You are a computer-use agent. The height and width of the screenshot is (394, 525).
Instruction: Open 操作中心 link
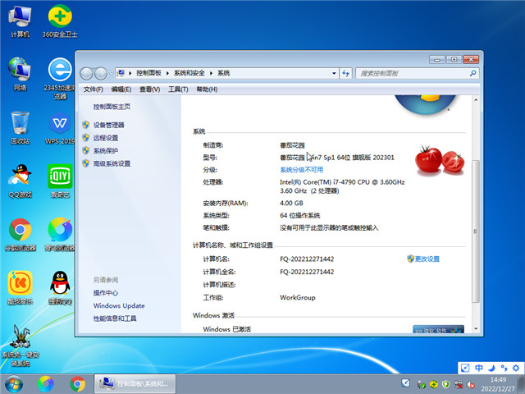coord(106,293)
